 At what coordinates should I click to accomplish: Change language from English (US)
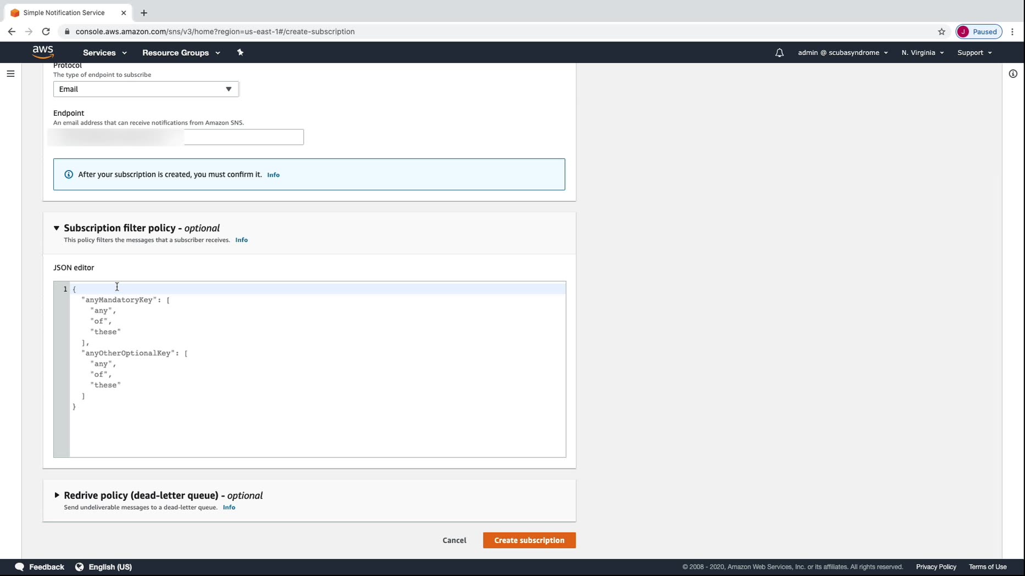click(110, 567)
